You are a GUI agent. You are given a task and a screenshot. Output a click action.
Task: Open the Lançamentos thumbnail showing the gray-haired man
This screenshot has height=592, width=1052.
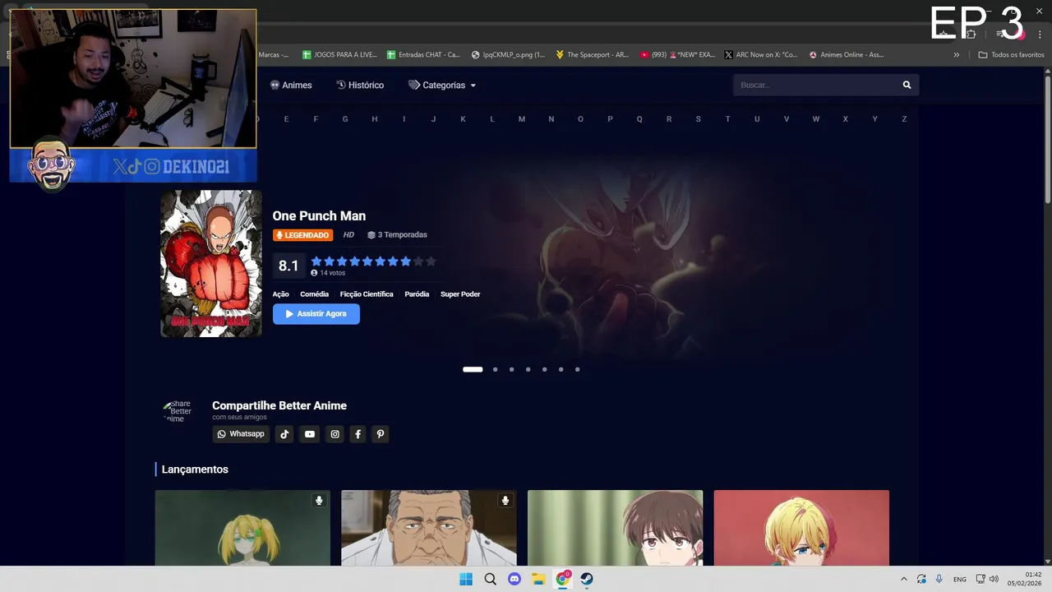[x=429, y=528]
